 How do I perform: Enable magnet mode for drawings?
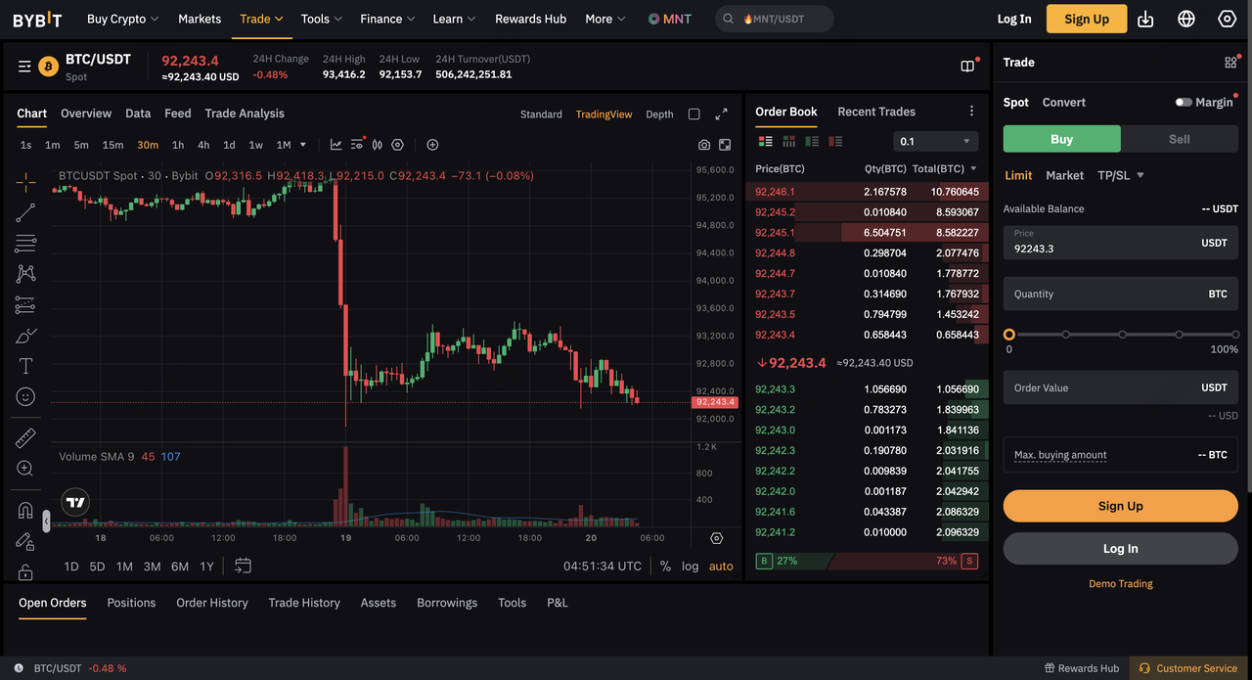25,511
